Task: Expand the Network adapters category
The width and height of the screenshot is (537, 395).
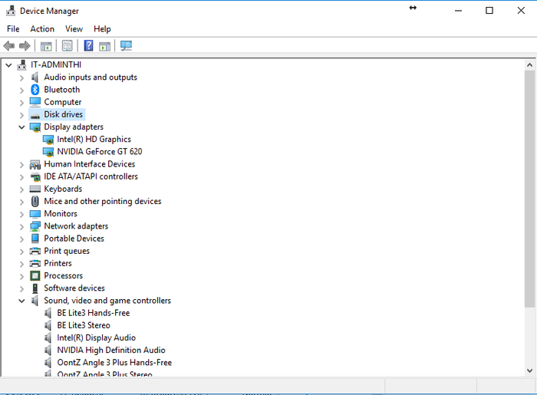Action: tap(21, 226)
